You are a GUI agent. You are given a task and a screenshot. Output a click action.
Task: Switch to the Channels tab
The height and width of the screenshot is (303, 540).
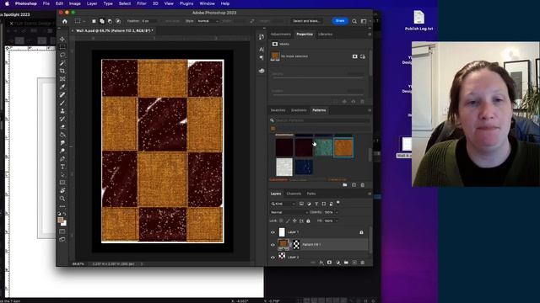(x=294, y=194)
